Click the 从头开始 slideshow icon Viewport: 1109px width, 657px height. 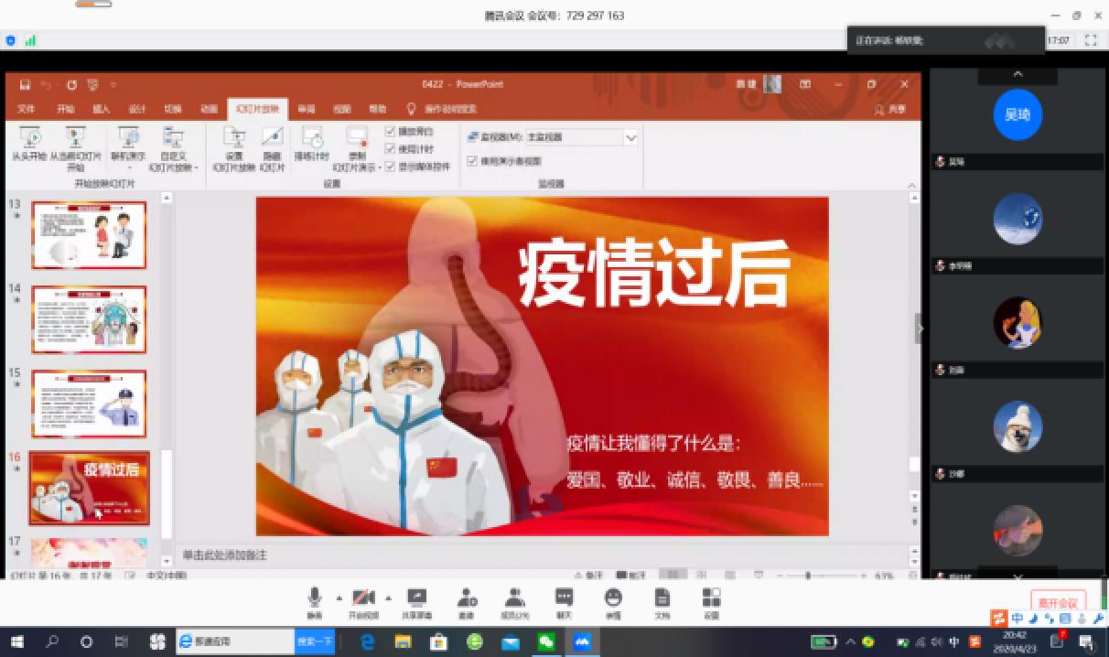28,140
